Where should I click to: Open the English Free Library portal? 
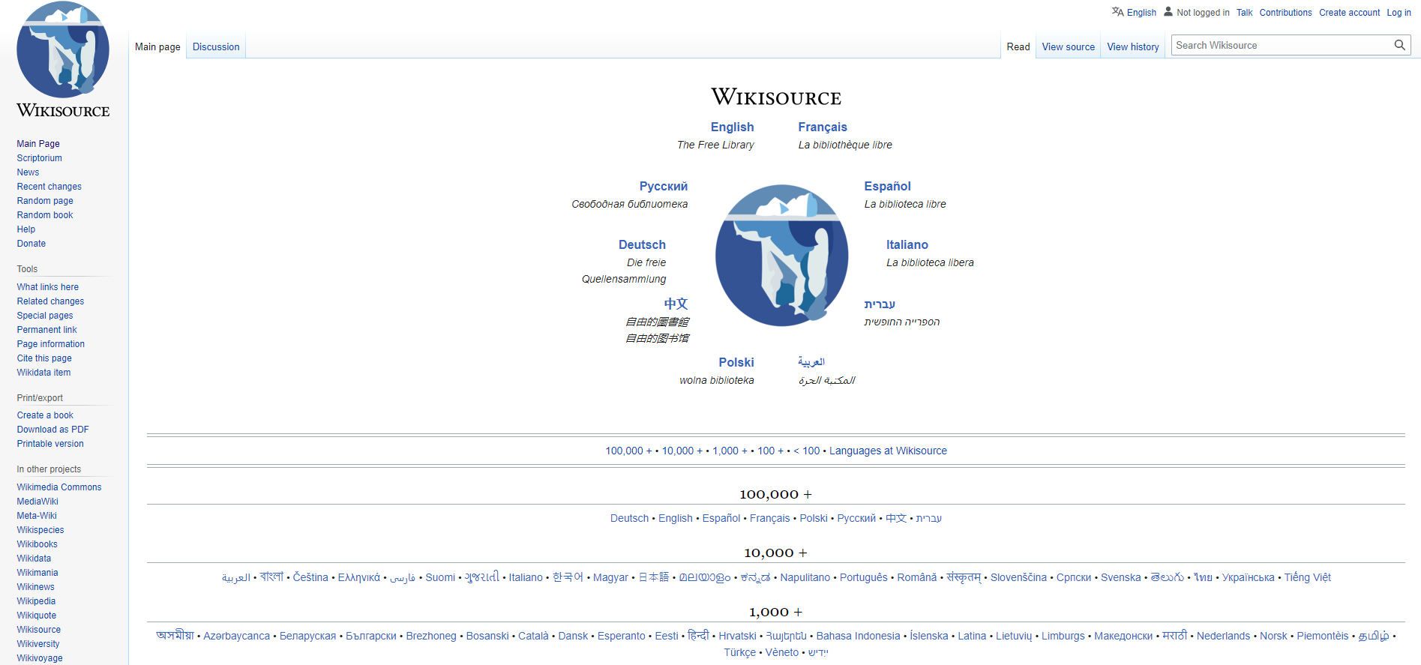(x=732, y=127)
